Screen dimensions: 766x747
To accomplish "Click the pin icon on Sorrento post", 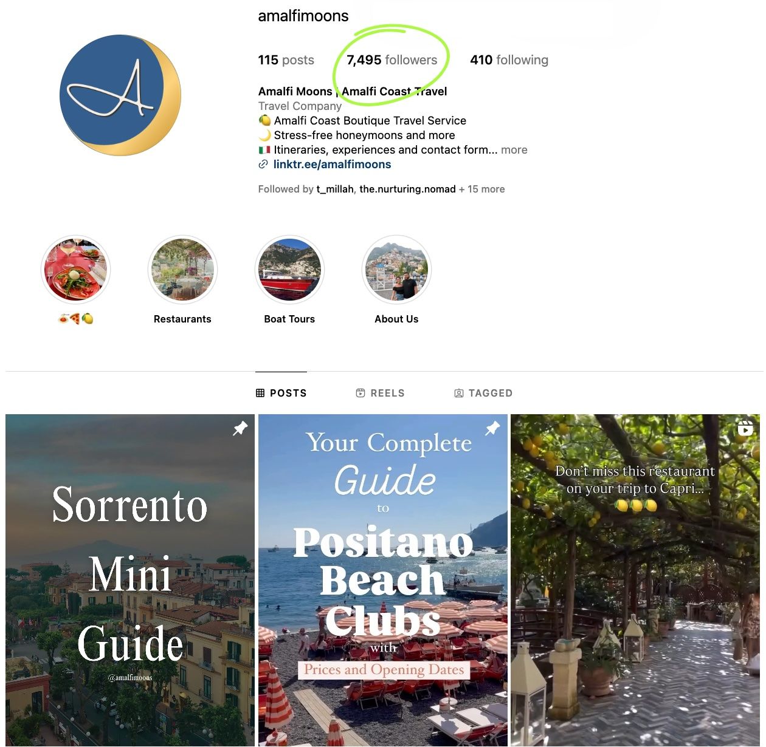I will (x=240, y=428).
